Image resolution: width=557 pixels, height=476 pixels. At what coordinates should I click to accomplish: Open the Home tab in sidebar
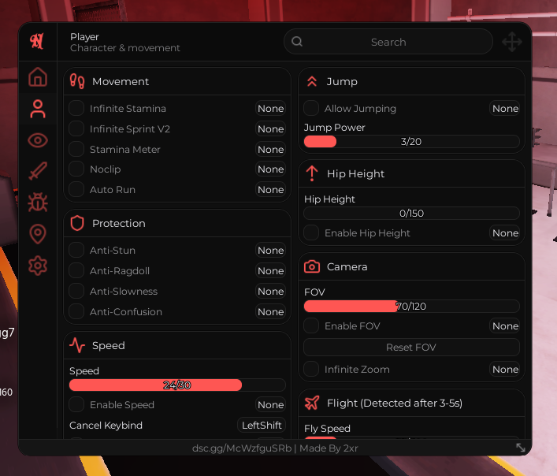pyautogui.click(x=38, y=76)
